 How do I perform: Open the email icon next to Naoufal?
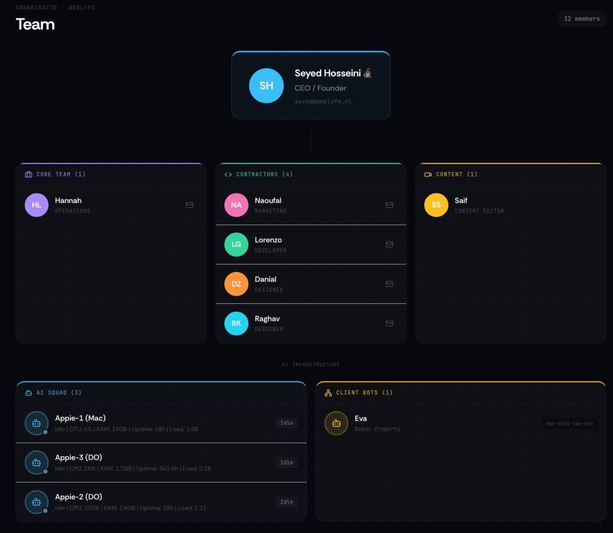coord(389,205)
